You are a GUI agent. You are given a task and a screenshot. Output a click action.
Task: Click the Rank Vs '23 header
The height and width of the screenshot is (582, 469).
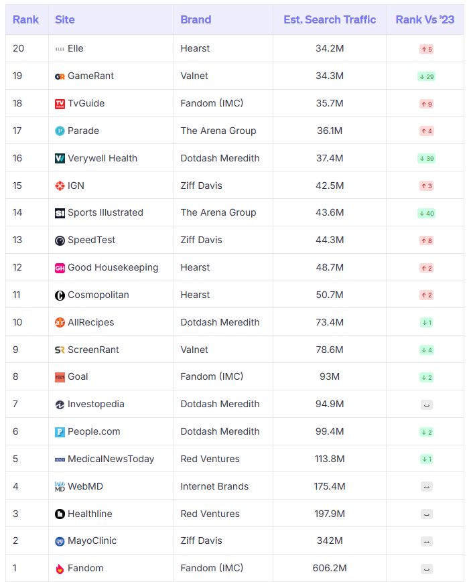(425, 19)
